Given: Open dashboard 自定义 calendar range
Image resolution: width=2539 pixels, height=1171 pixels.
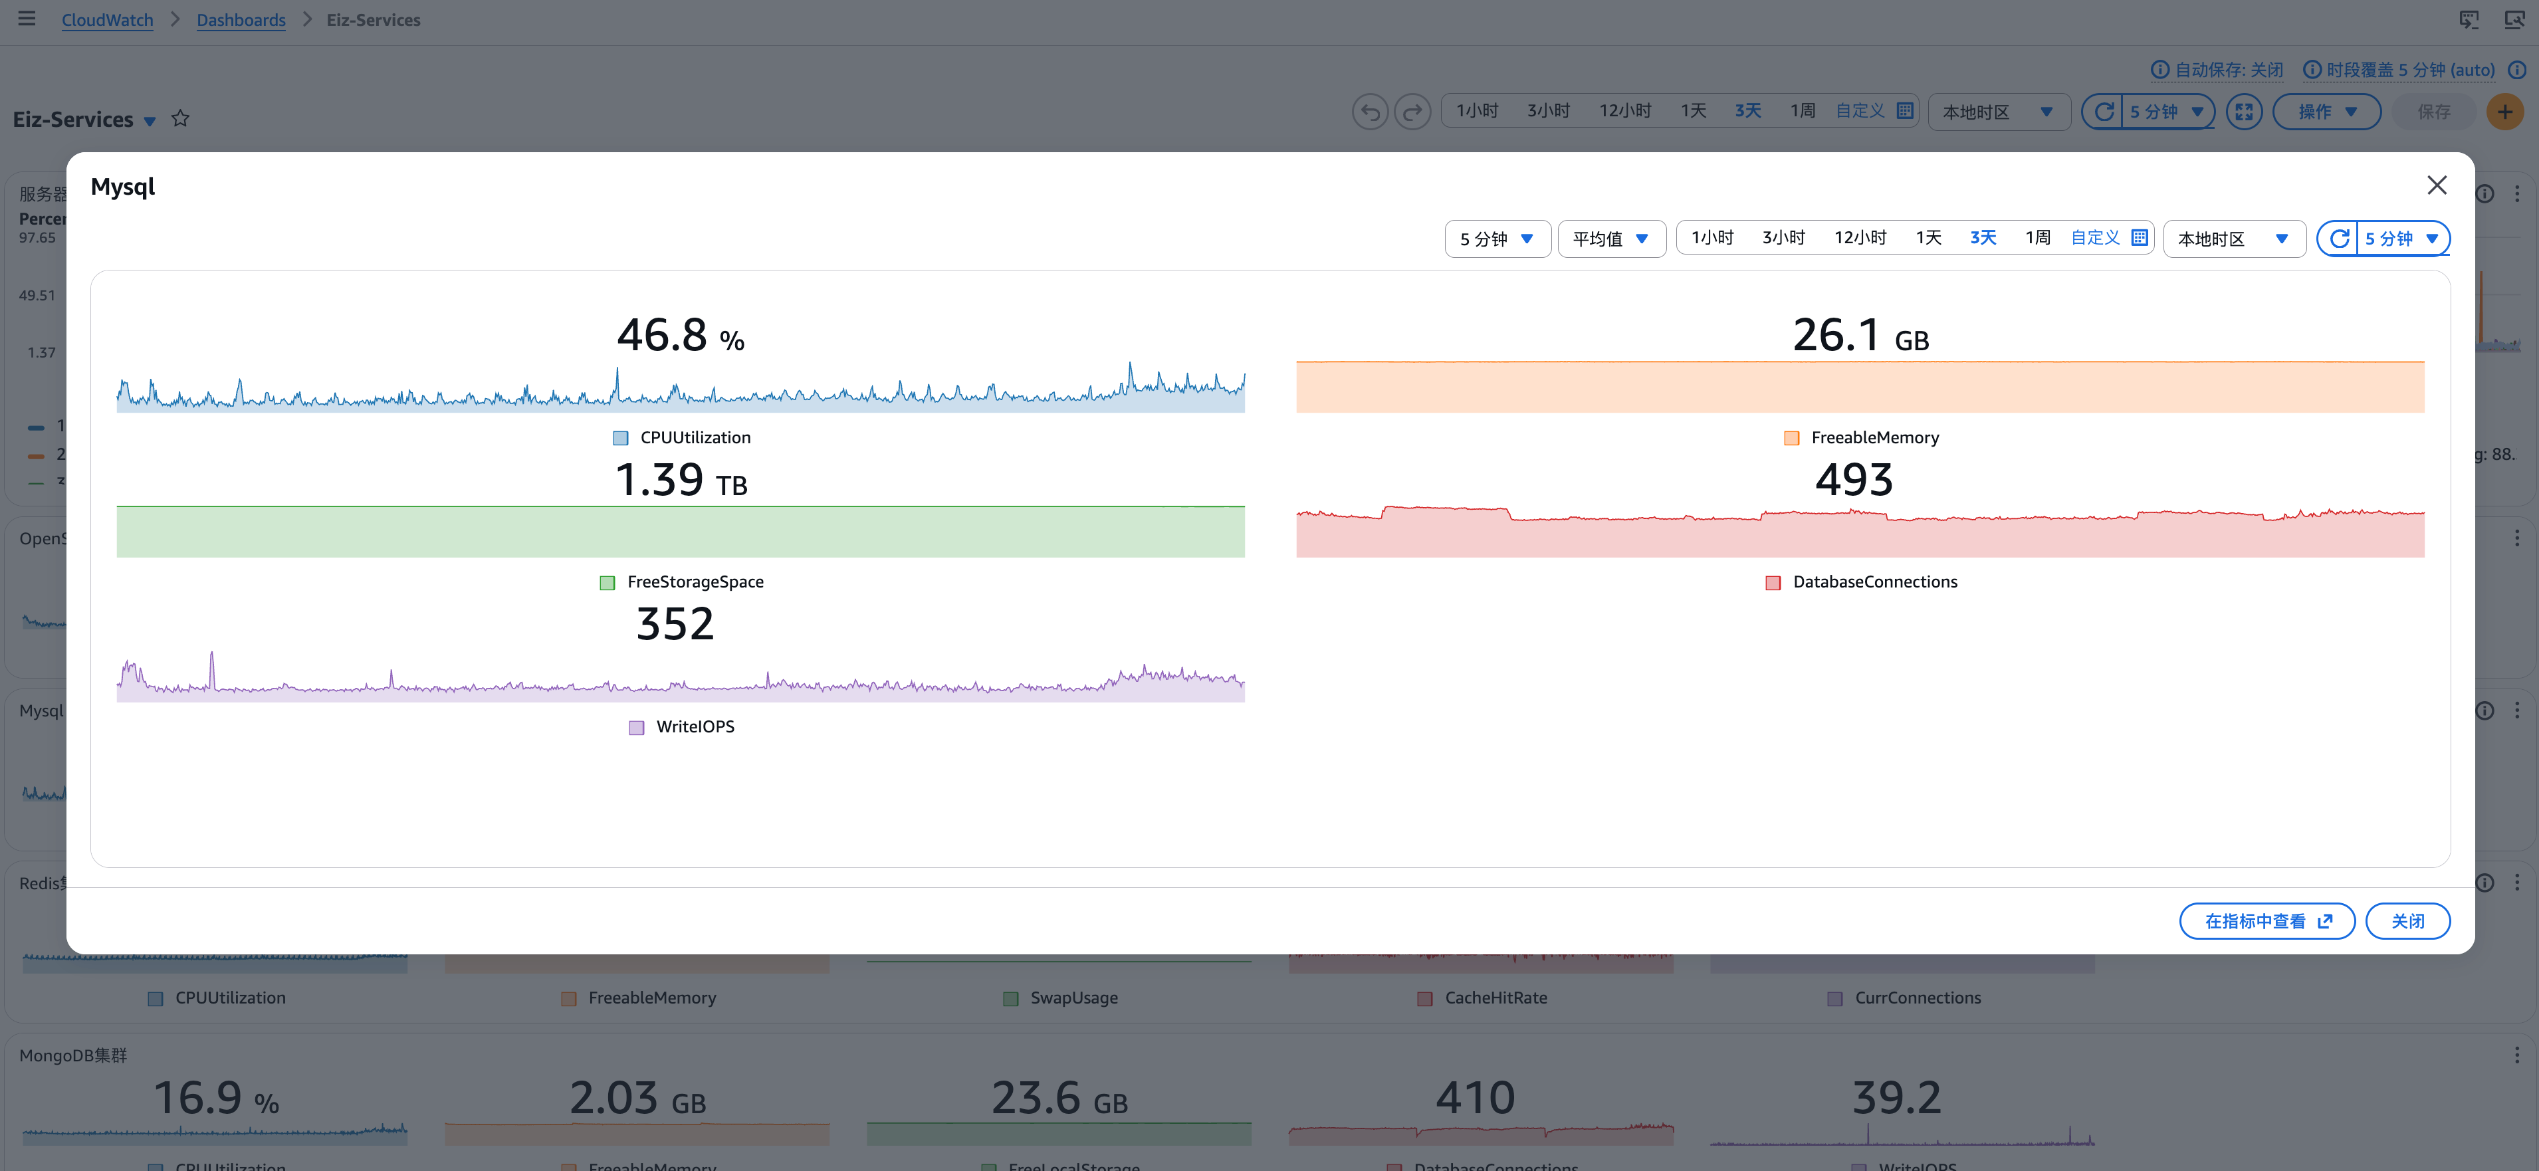Looking at the screenshot, I should click(1874, 110).
